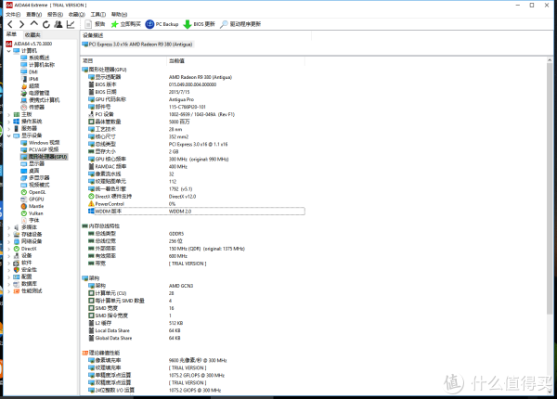Open the PCI/AGP 视频 tree entry

[40, 149]
